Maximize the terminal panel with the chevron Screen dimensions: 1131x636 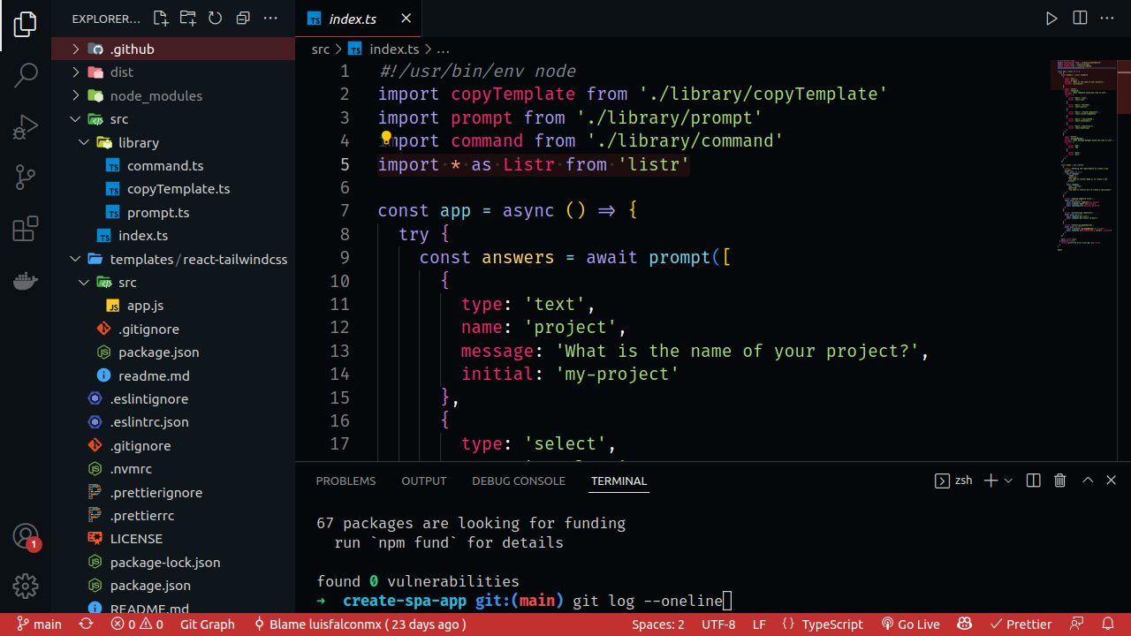coord(1088,480)
